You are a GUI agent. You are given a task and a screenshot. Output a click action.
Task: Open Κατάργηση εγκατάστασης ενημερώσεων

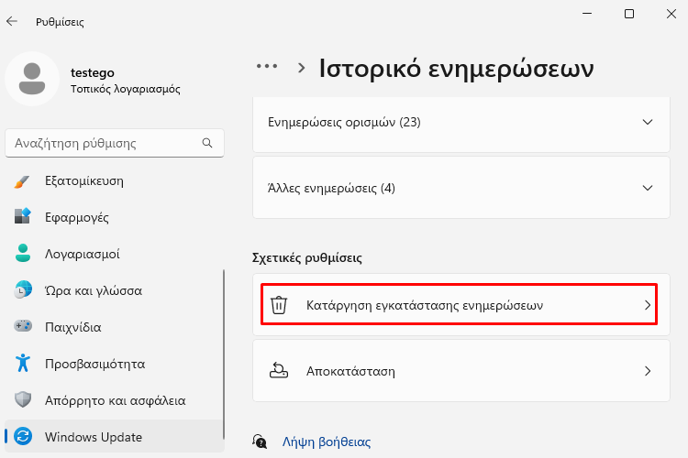pyautogui.click(x=459, y=305)
